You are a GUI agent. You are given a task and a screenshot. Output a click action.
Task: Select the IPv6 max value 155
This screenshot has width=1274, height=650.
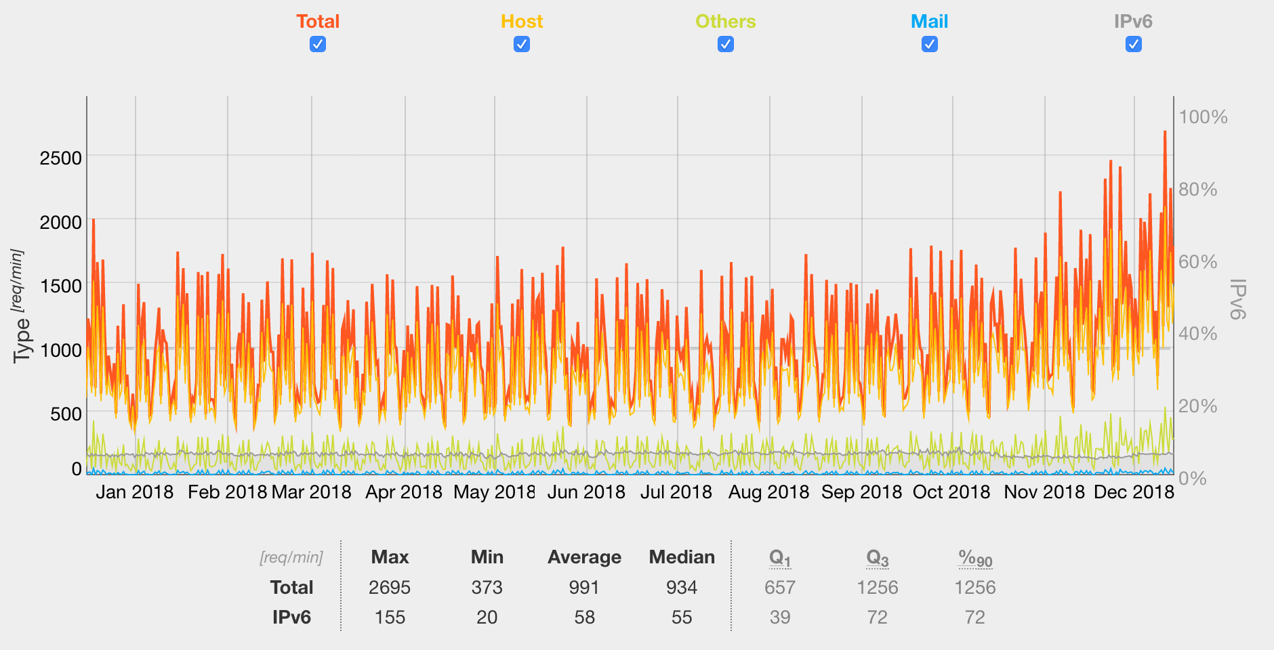390,617
